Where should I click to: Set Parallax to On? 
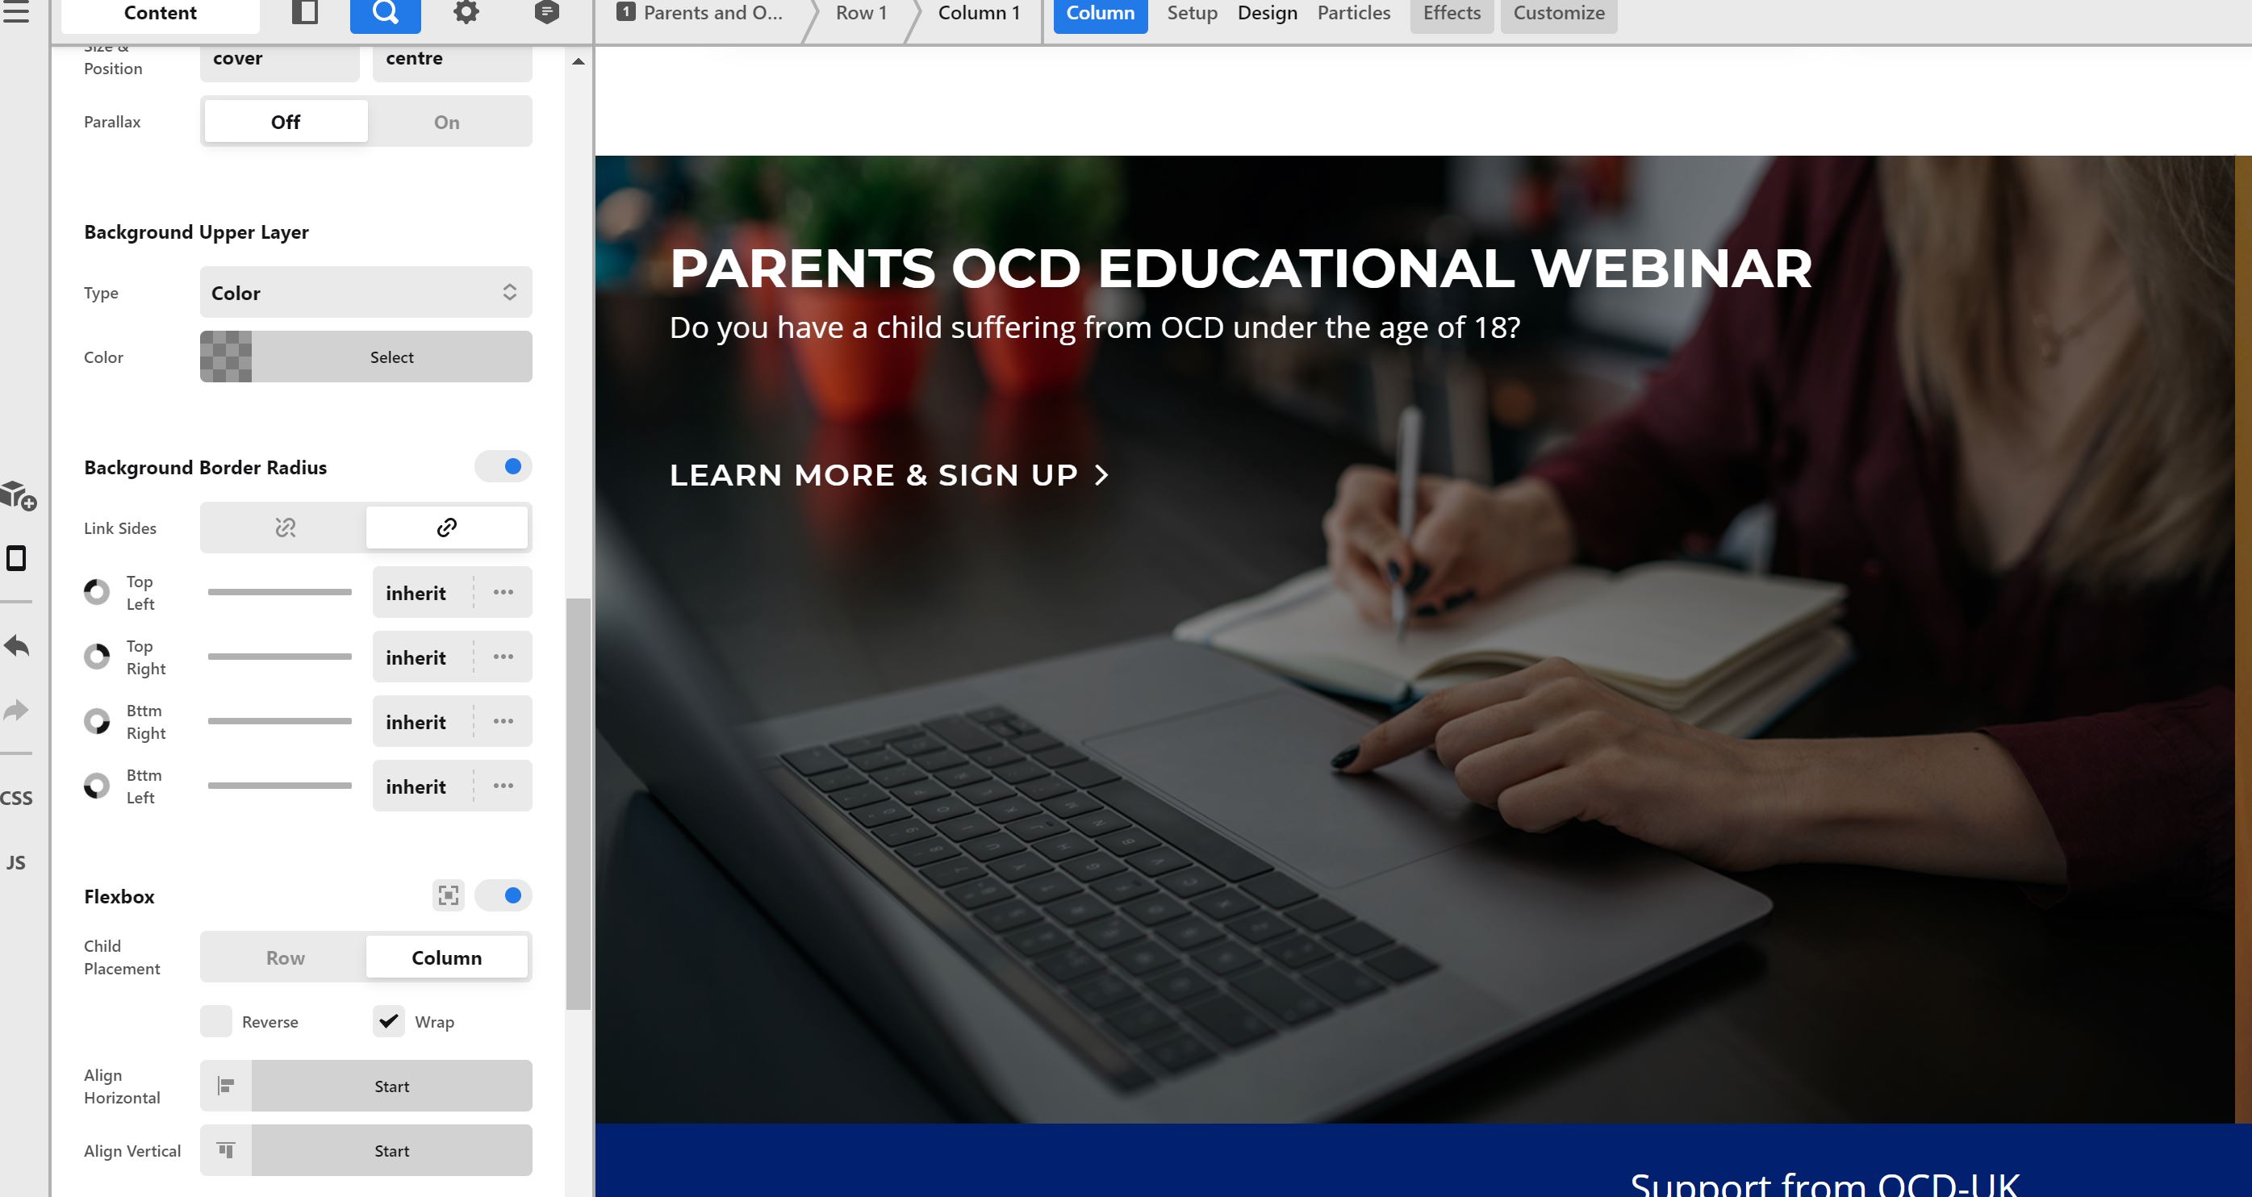(x=447, y=122)
